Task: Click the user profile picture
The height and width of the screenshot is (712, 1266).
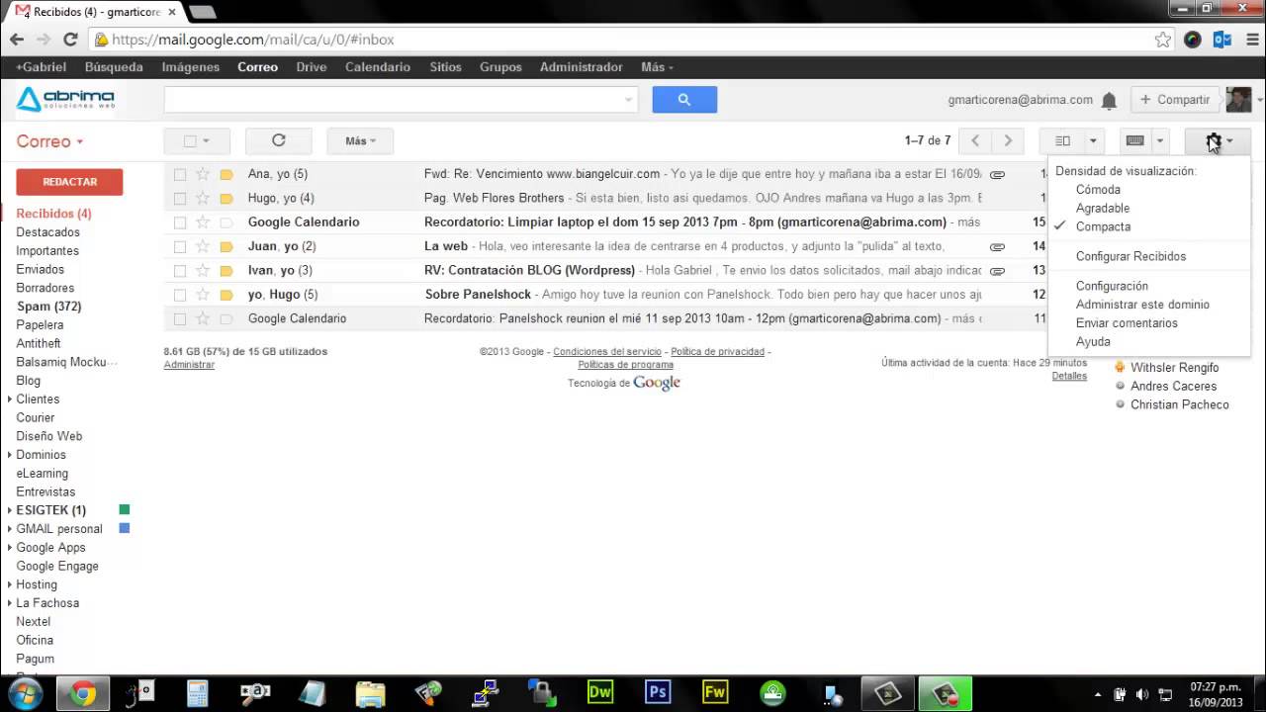Action: click(x=1238, y=100)
